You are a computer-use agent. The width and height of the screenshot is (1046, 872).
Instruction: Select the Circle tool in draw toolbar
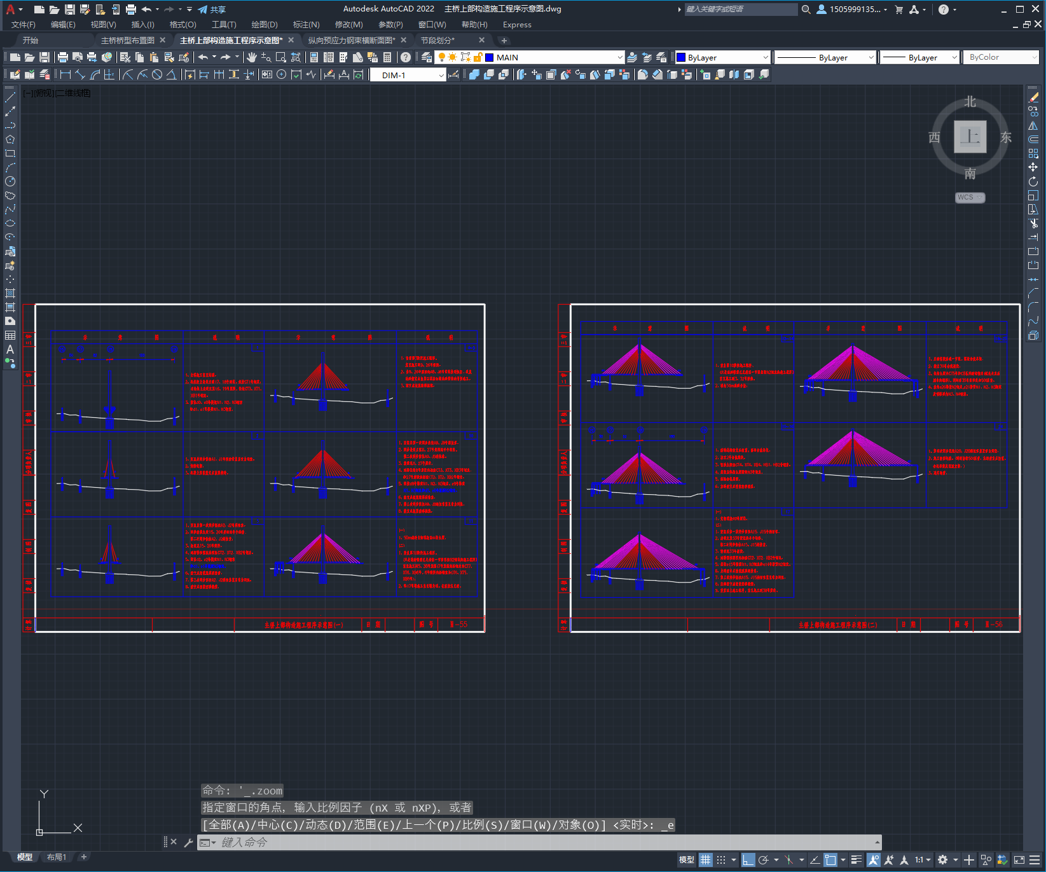[x=10, y=181]
